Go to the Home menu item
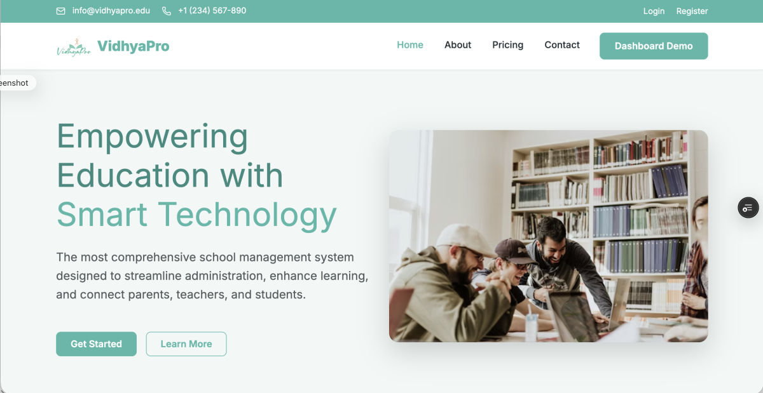Image resolution: width=763 pixels, height=393 pixels. (x=410, y=45)
